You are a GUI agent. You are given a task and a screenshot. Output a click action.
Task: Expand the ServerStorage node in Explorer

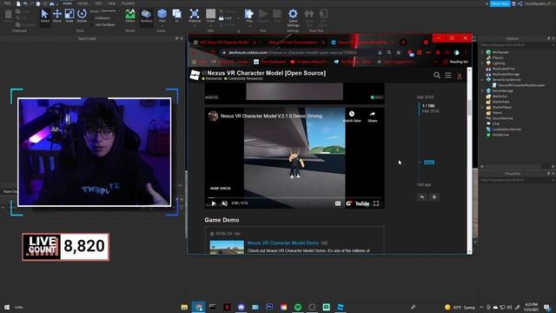[x=482, y=90]
